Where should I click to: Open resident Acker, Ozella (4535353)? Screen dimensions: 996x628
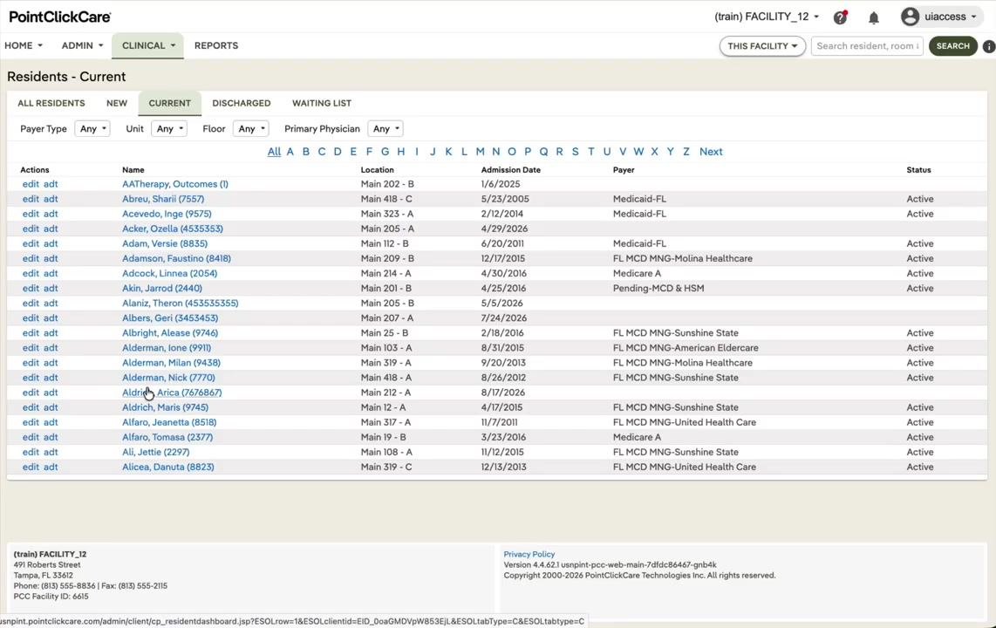pyautogui.click(x=173, y=229)
